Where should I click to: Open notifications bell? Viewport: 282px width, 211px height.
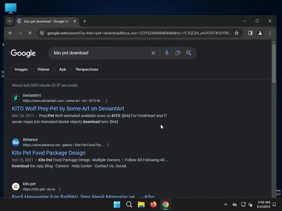275,204
